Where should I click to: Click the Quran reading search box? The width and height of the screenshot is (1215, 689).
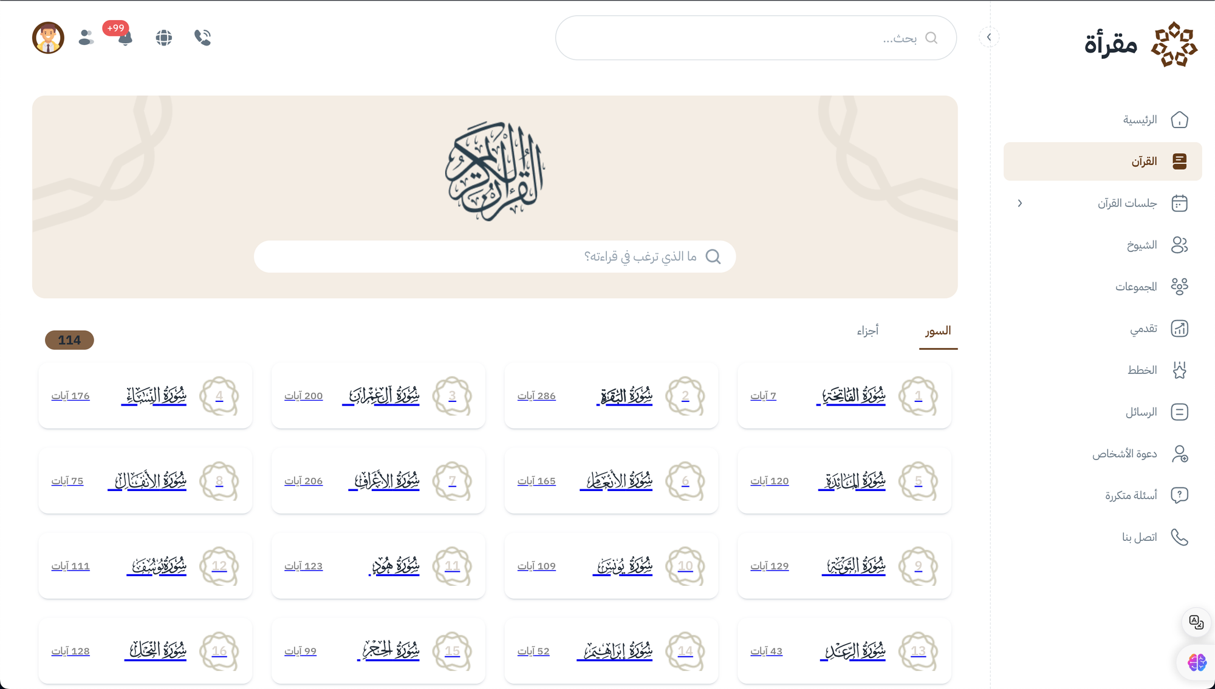(495, 257)
